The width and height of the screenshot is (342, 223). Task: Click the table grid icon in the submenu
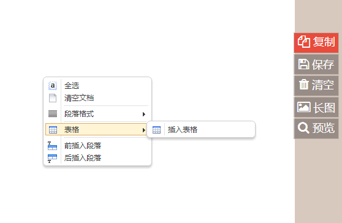point(156,130)
